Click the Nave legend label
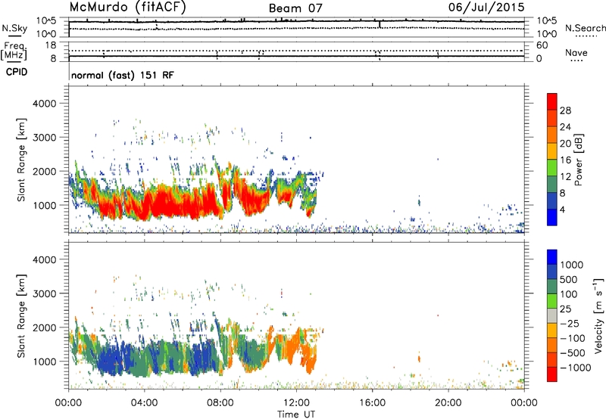This screenshot has width=606, height=419. 576,52
